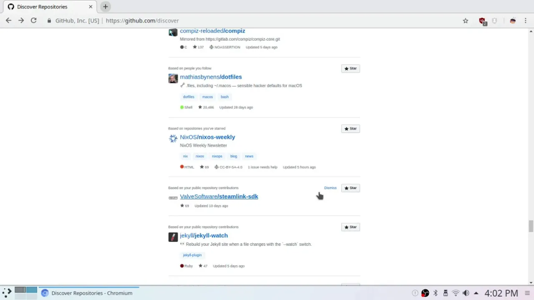Select the blog topic tag

point(234,156)
